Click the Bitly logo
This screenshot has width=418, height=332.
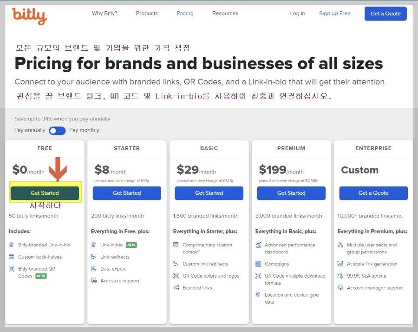29,16
